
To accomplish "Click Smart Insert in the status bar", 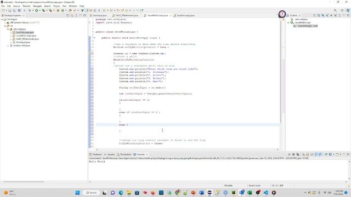I will [x=254, y=186].
